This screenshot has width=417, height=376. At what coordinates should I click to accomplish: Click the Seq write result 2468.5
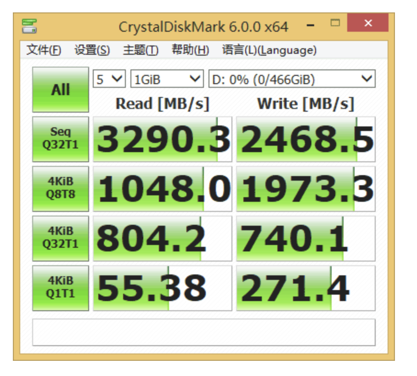click(x=306, y=139)
